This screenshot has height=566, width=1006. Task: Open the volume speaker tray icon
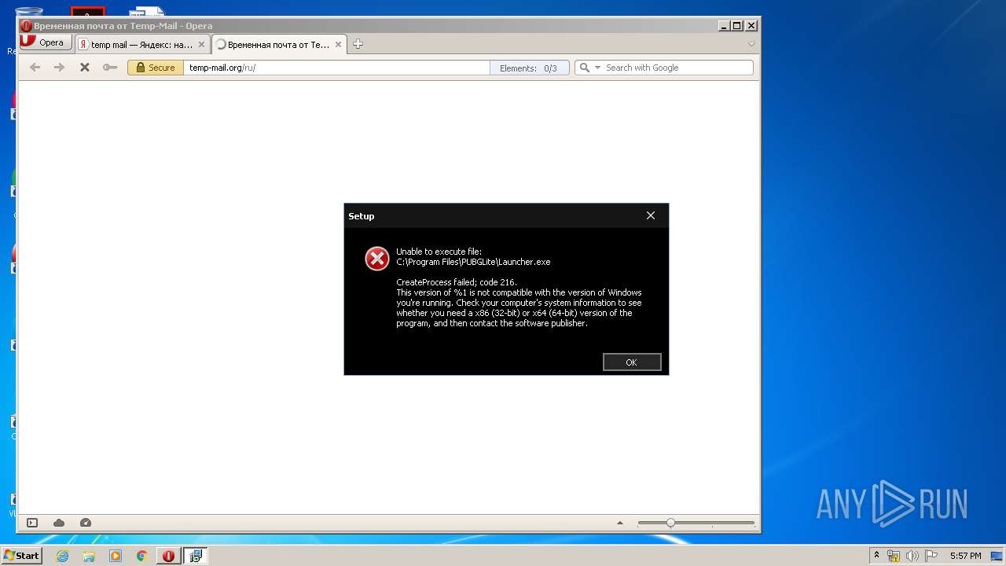[x=912, y=556]
